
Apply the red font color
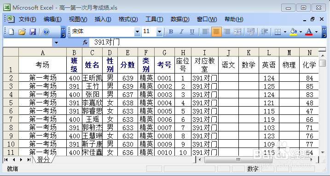click(x=309, y=32)
